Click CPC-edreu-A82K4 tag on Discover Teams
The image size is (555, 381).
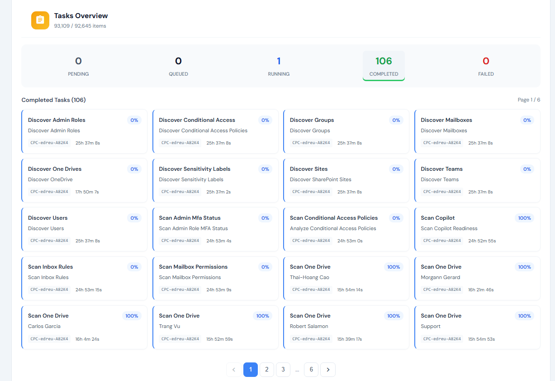(x=442, y=192)
